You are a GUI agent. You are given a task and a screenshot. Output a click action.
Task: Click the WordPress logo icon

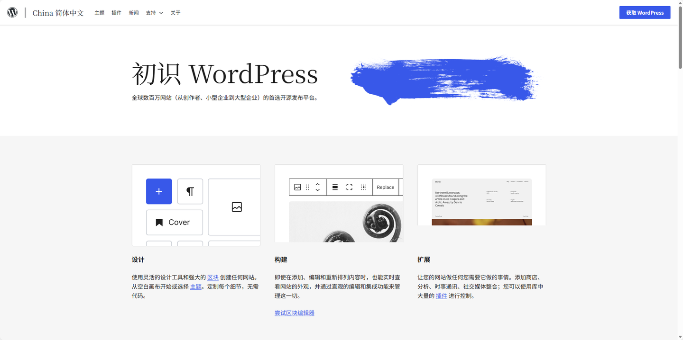point(12,13)
